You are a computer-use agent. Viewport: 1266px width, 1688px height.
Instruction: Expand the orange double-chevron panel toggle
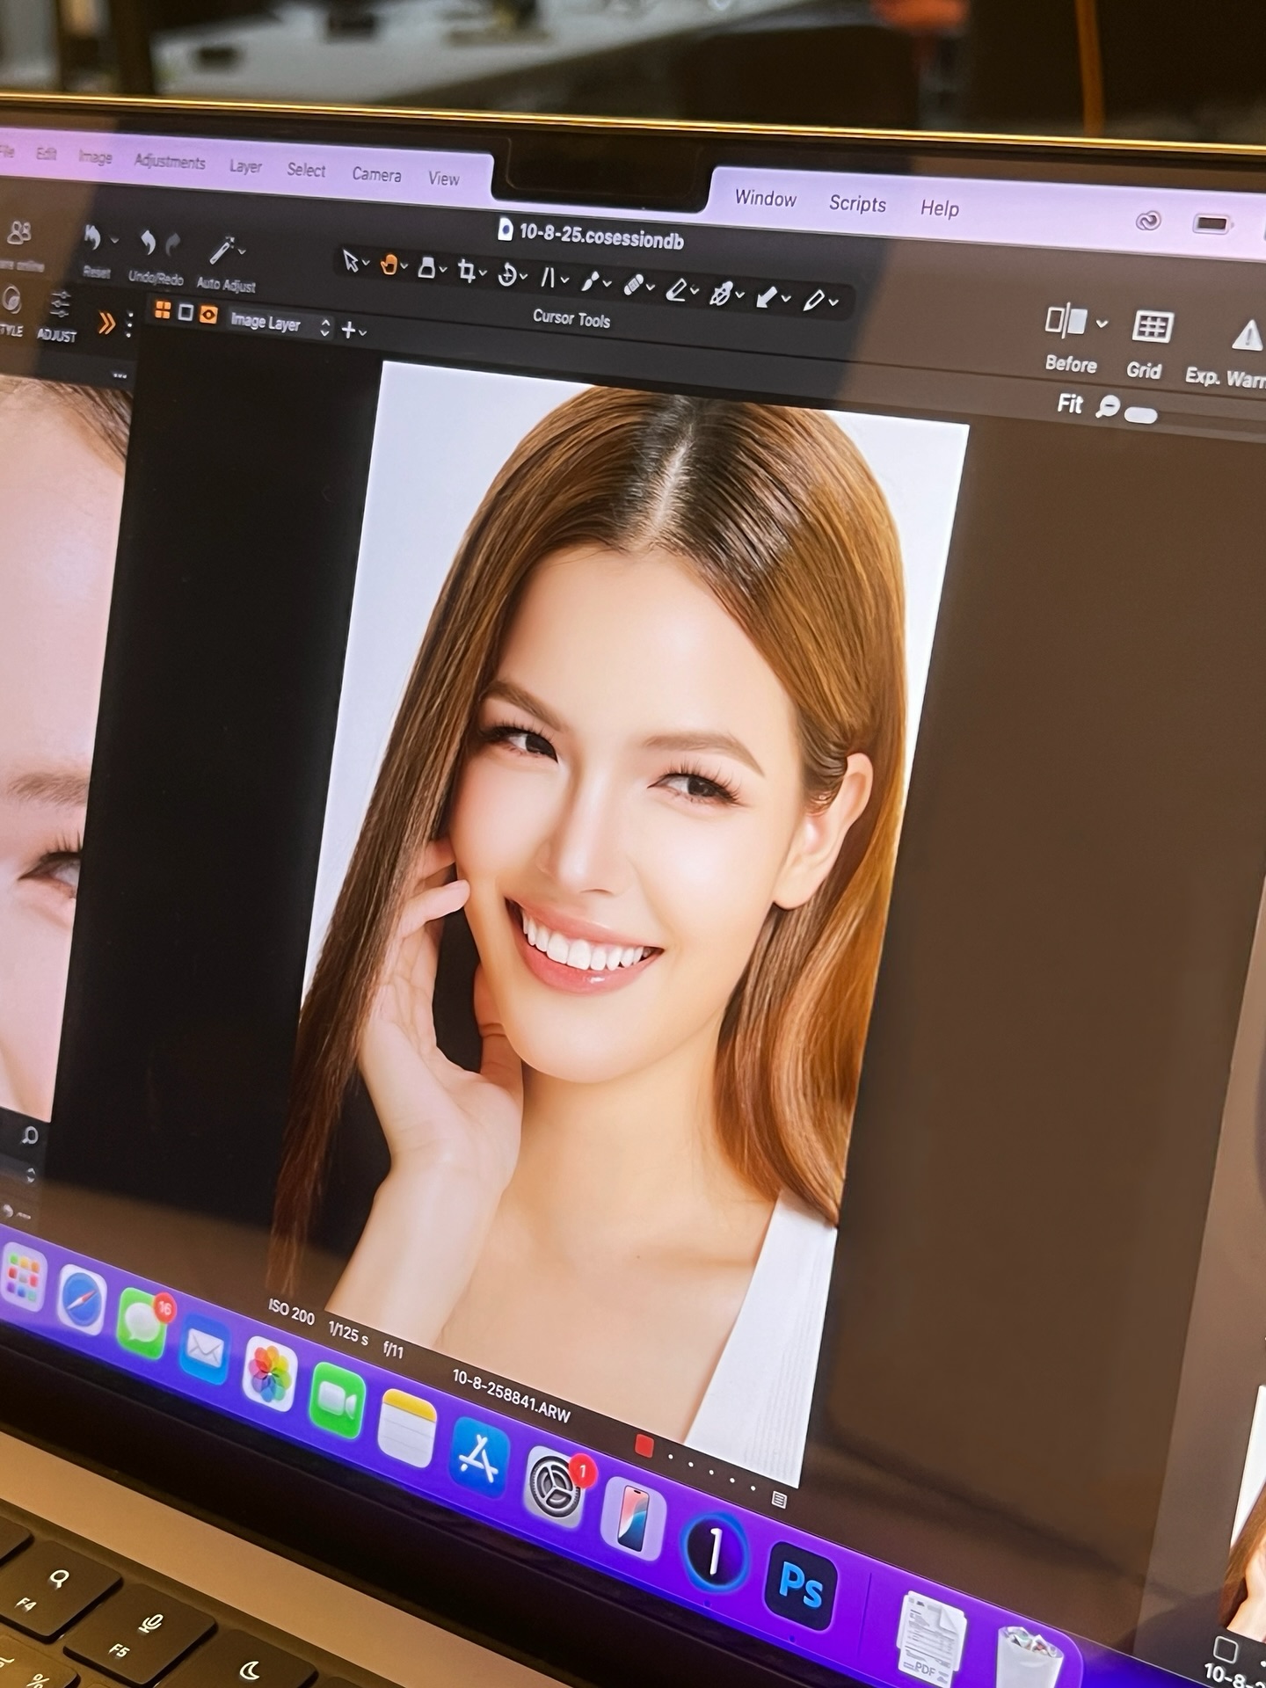pos(106,324)
